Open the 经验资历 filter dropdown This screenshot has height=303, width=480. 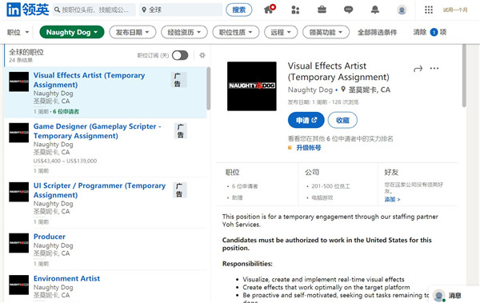point(184,32)
